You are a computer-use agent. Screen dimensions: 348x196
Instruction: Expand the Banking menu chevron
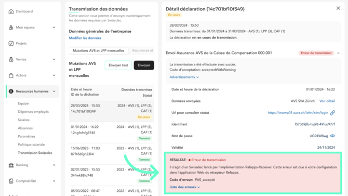pos(54,165)
